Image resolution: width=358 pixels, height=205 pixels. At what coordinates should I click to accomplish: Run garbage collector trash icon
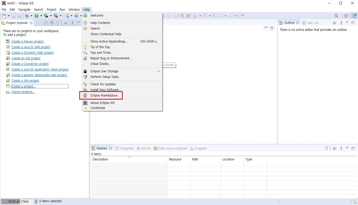[x=36, y=202]
